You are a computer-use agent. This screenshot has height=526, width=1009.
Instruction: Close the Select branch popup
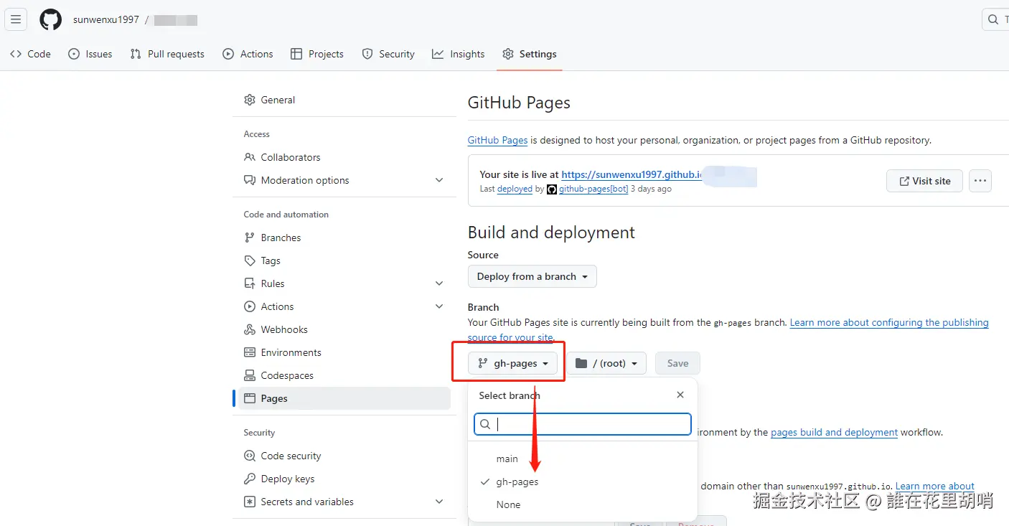point(680,395)
